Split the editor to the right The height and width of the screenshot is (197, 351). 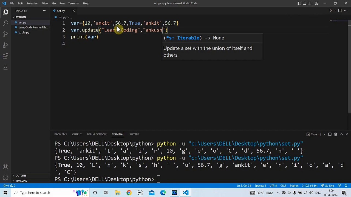point(340,11)
